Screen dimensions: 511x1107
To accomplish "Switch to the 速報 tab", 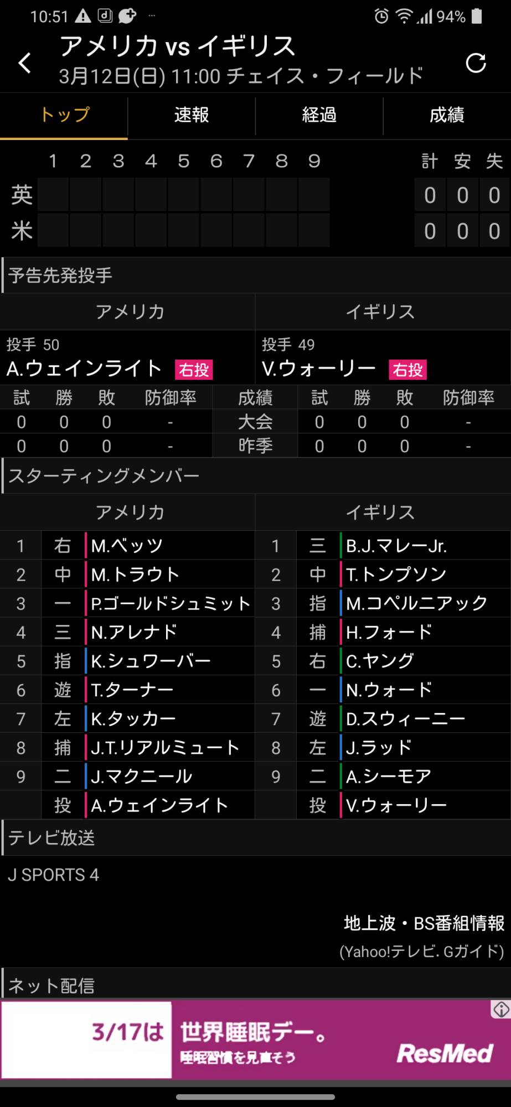I will pyautogui.click(x=192, y=115).
